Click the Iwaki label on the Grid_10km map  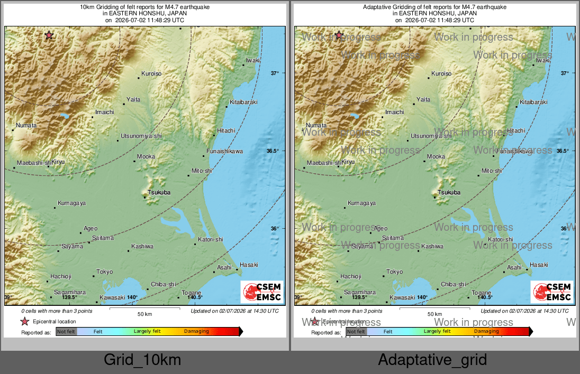click(x=253, y=60)
